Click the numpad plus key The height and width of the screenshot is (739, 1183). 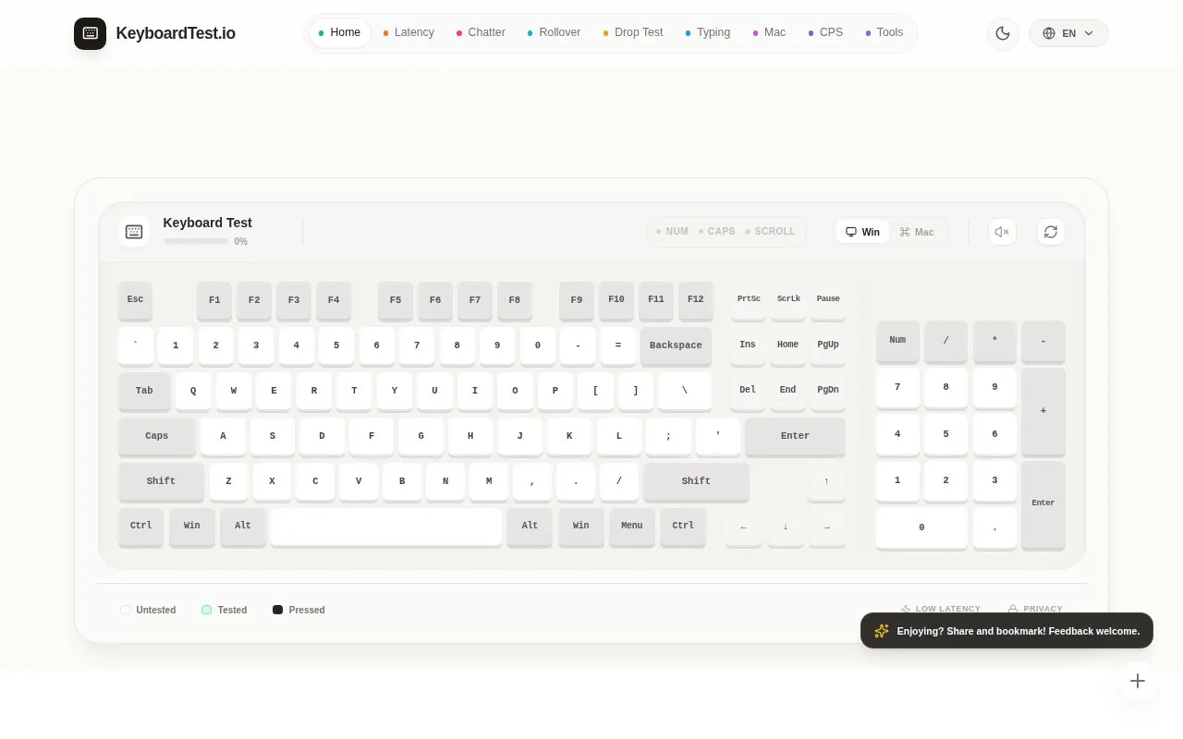pos(1043,411)
